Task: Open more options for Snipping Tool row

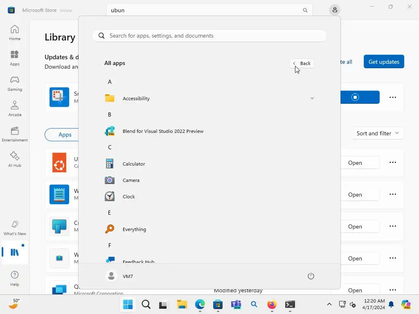Action: point(392,97)
